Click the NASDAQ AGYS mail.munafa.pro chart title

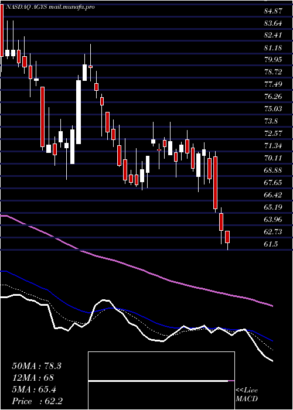tap(50, 7)
